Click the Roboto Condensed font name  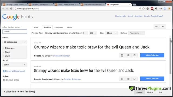tap(43, 79)
